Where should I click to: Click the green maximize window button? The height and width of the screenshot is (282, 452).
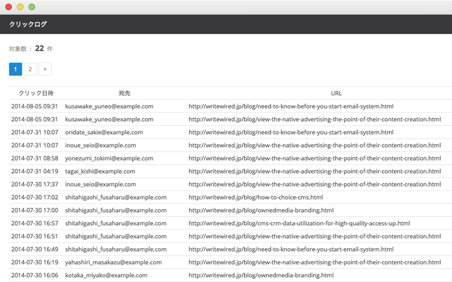coord(32,7)
